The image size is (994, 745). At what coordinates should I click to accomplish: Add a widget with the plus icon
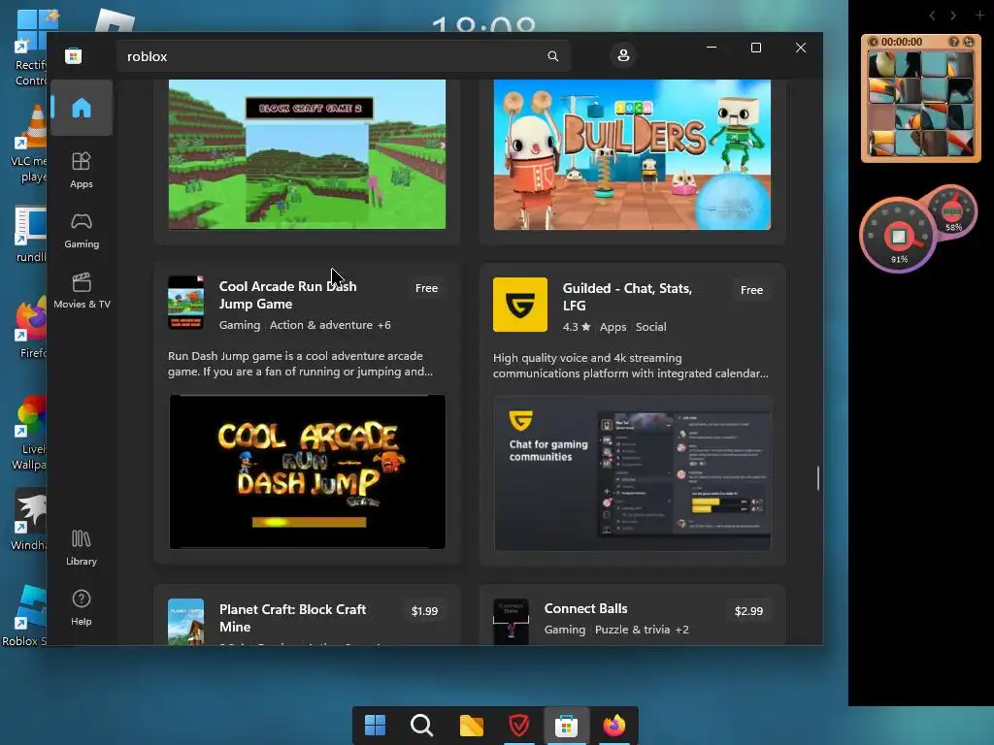coord(980,15)
